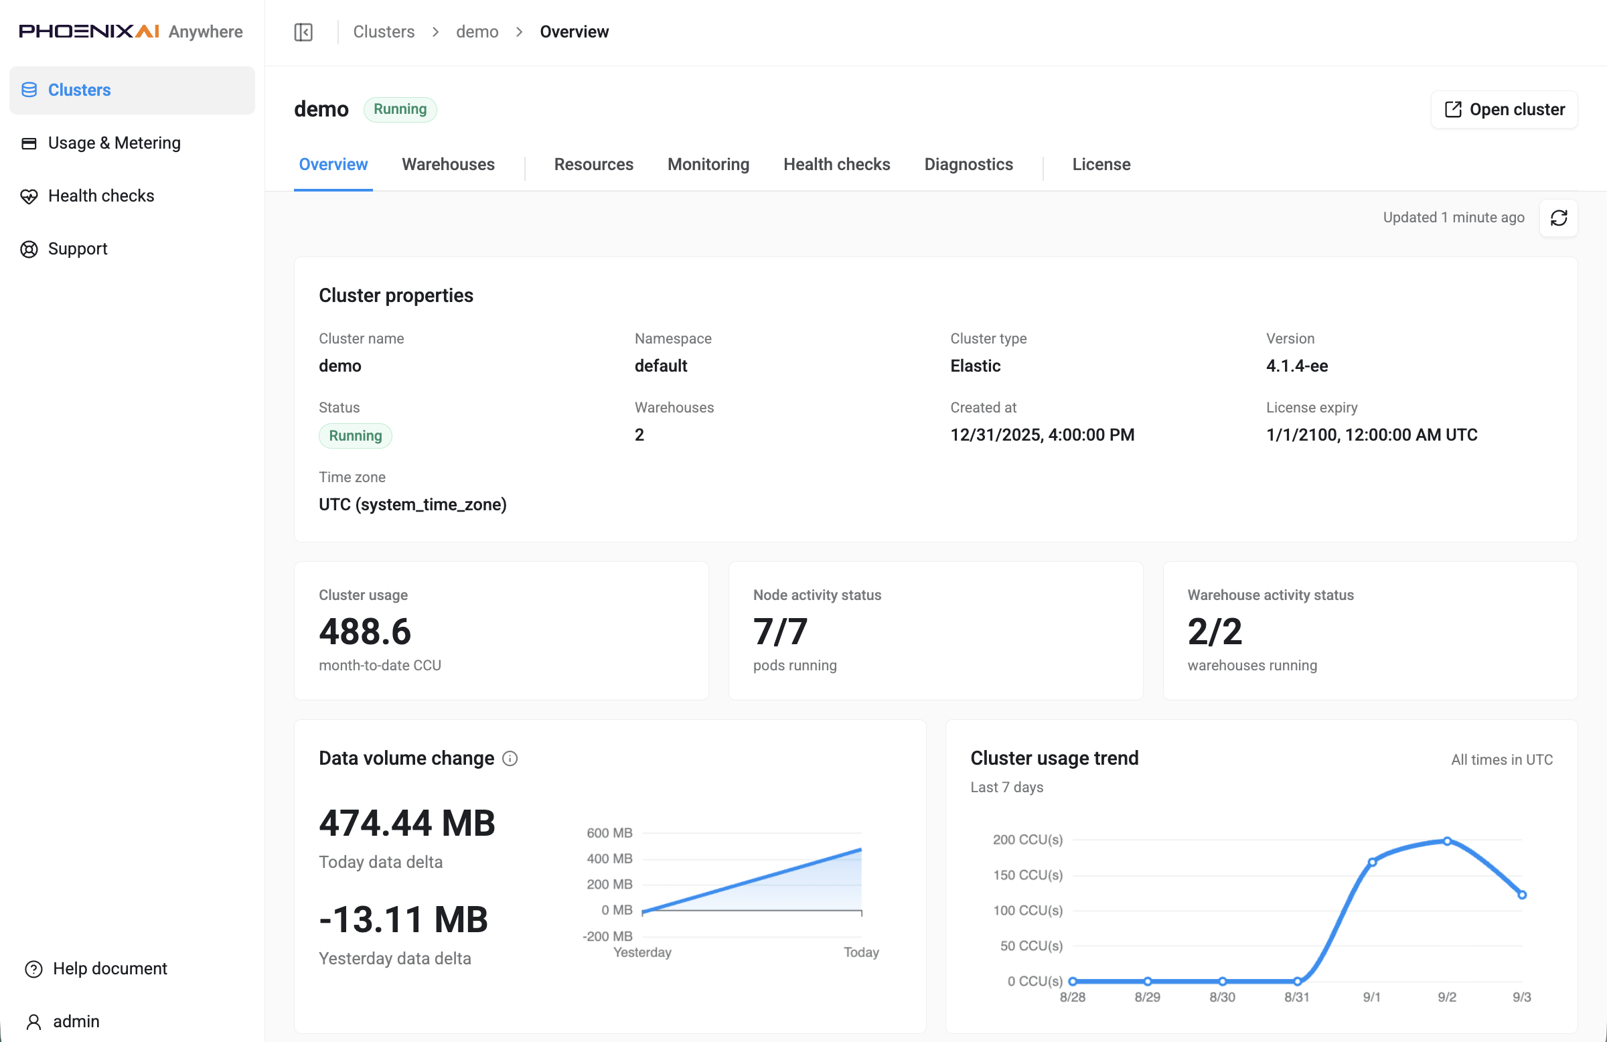Switch to the Monitoring tab
The image size is (1607, 1042).
(708, 165)
